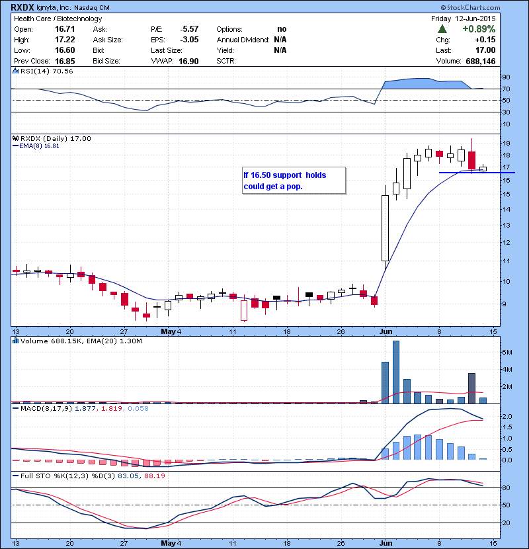Click the +0.89% percent change

click(x=479, y=29)
